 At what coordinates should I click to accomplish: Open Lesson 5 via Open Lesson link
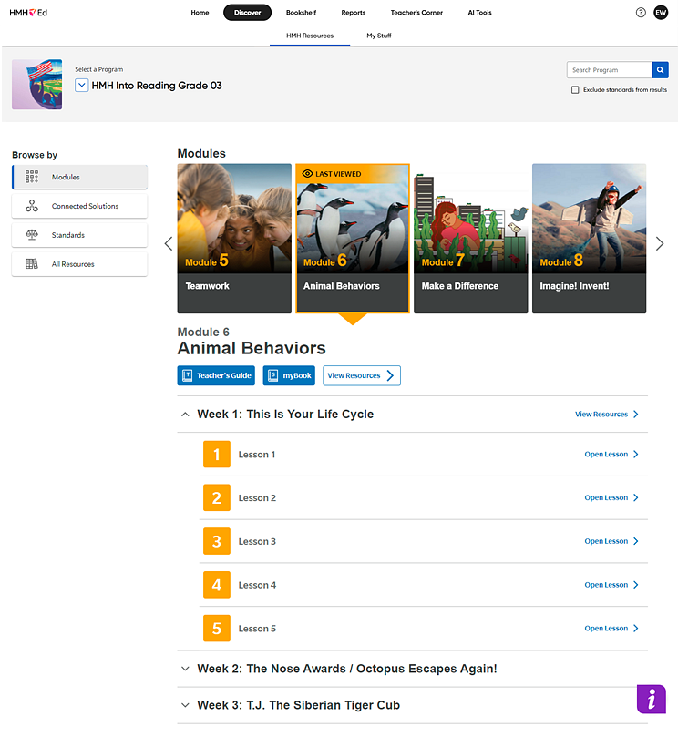click(x=611, y=628)
